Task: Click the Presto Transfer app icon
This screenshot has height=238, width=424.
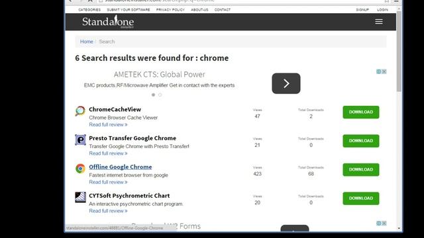Action: click(x=80, y=139)
